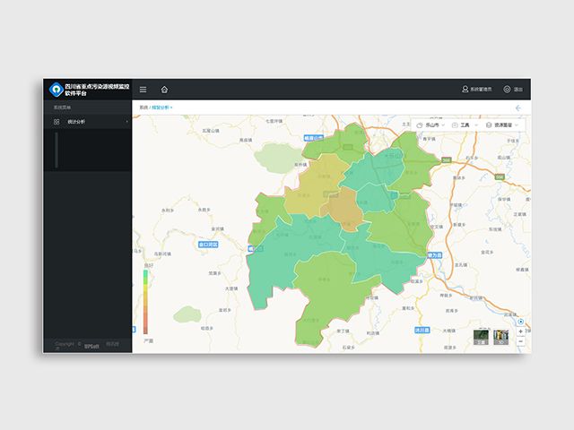574x430 pixels.
Task: Switch to satellite map thumbnail
Action: (481, 337)
